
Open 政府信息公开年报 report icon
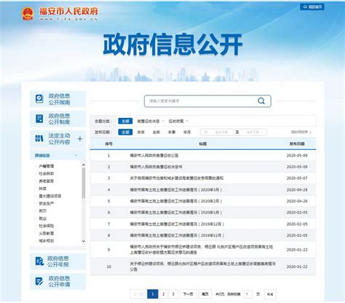[x=39, y=261]
